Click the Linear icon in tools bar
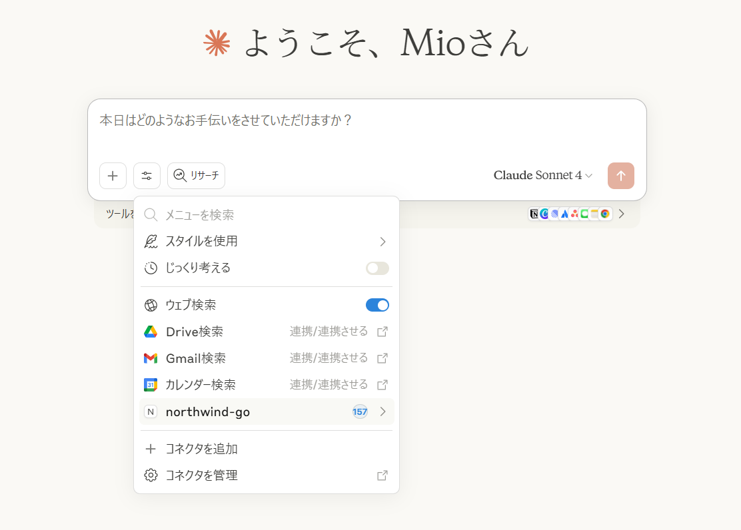 click(x=554, y=214)
